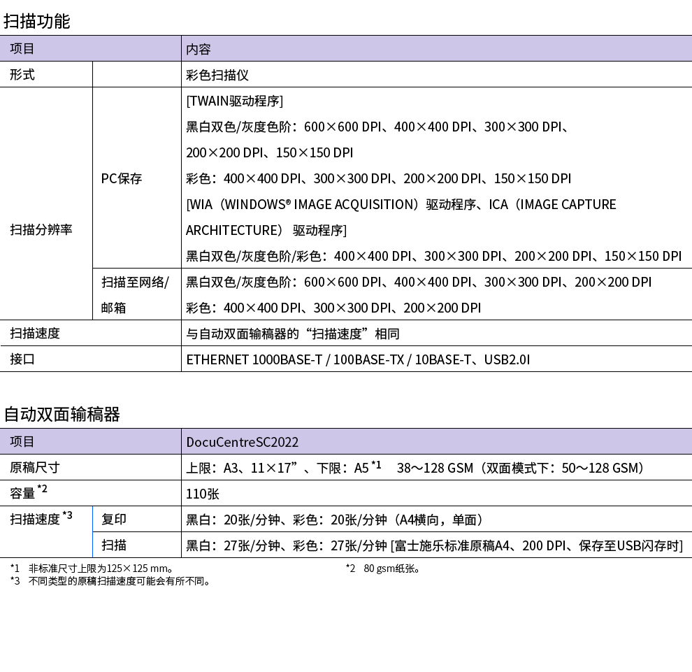692x672 pixels.
Task: Click the 扫描至网络 黑白双色/灰度色阶 line ending 200×200 DPI
Action: point(419,282)
